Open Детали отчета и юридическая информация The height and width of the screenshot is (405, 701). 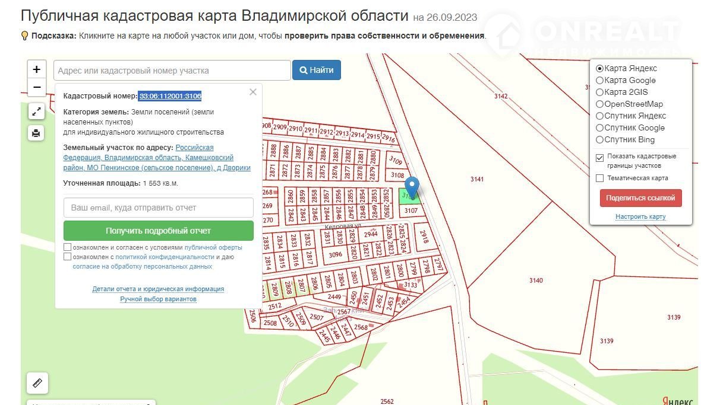coord(158,289)
